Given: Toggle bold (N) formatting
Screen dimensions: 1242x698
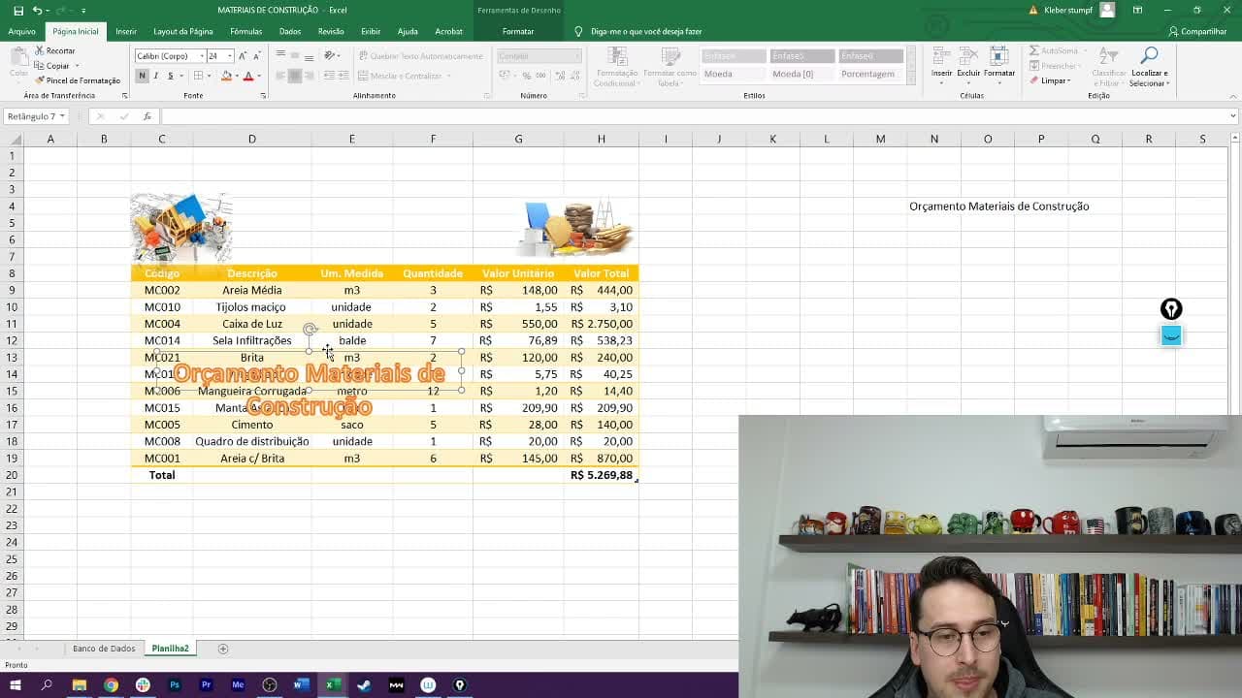Looking at the screenshot, I should 142,76.
